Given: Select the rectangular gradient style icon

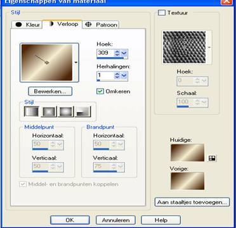Looking at the screenshot, I should coord(49,111).
